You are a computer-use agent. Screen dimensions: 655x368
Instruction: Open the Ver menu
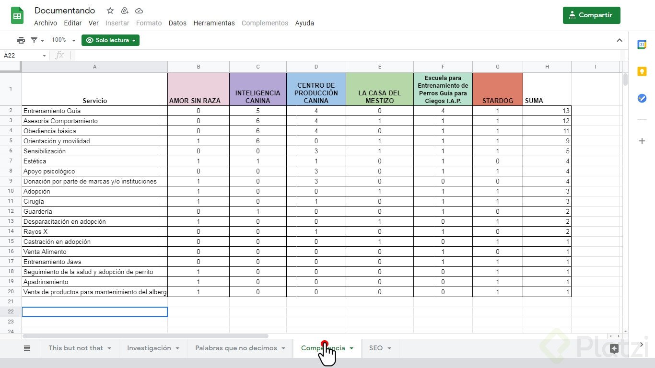pos(94,23)
